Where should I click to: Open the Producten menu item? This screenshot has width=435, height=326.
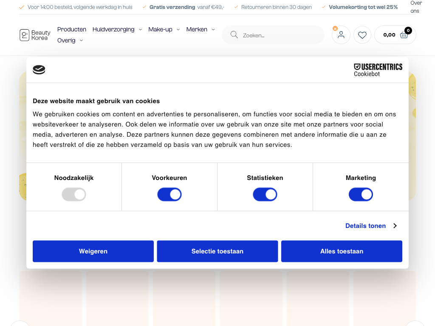point(72,29)
